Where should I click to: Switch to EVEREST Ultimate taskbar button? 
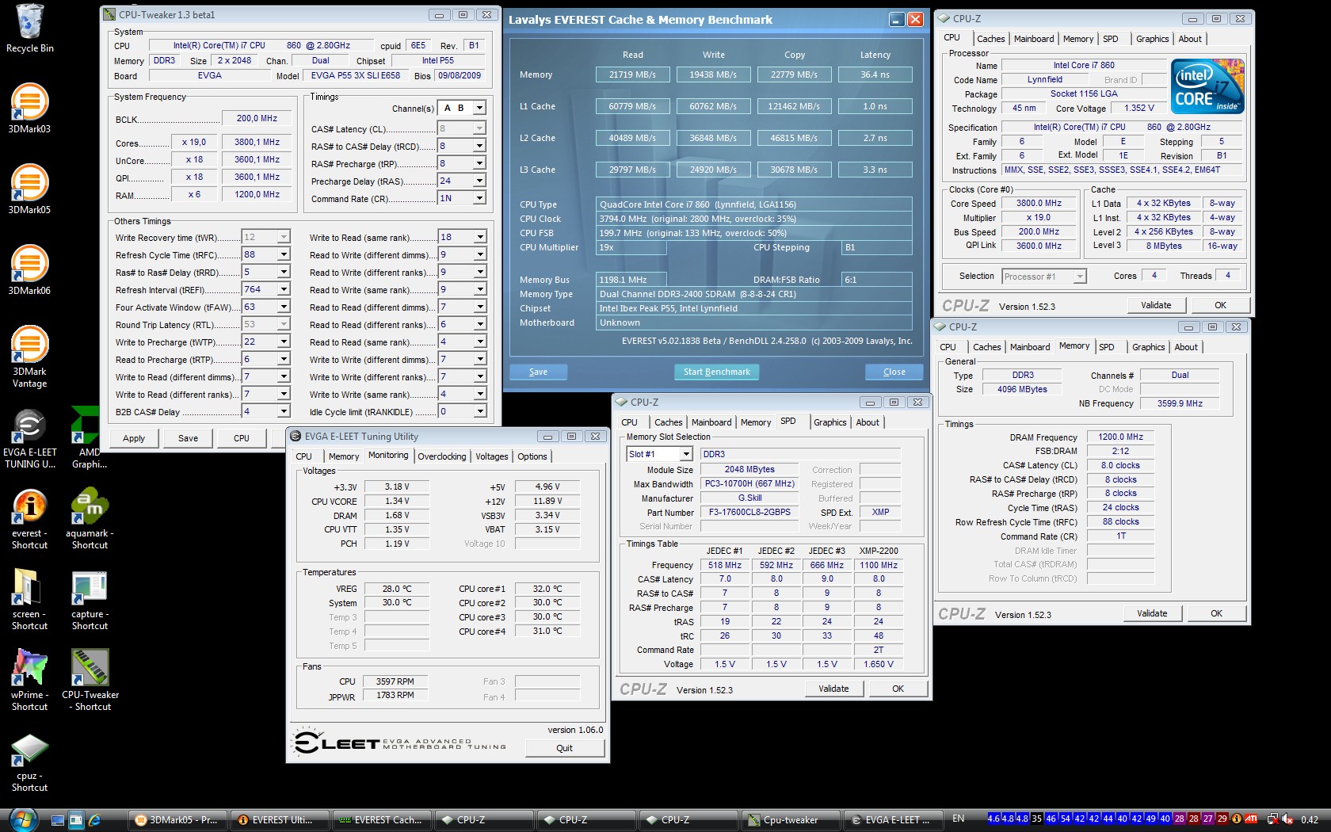[280, 820]
